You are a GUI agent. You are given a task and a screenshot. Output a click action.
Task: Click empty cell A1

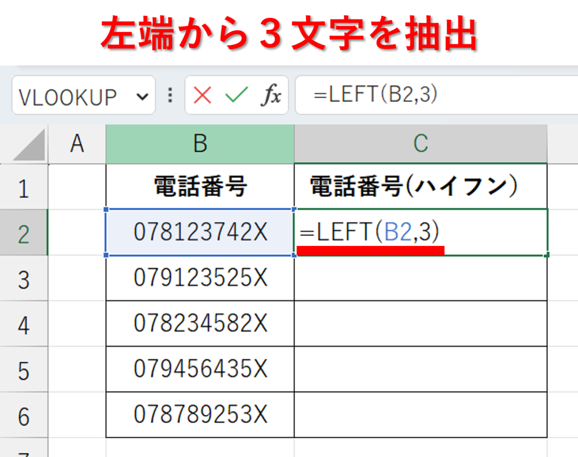pyautogui.click(x=77, y=187)
